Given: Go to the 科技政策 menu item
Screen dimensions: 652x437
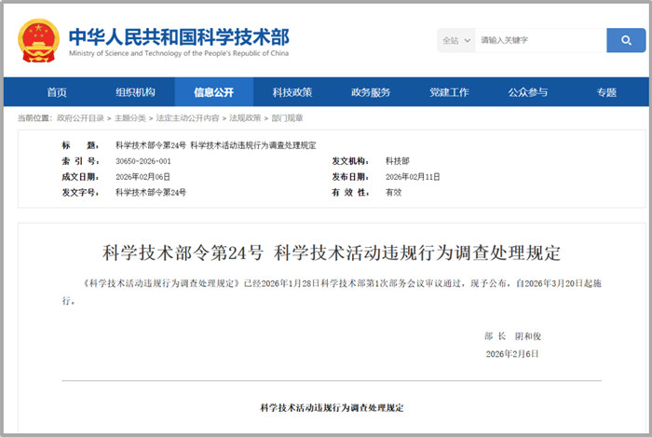Looking at the screenshot, I should 292,92.
